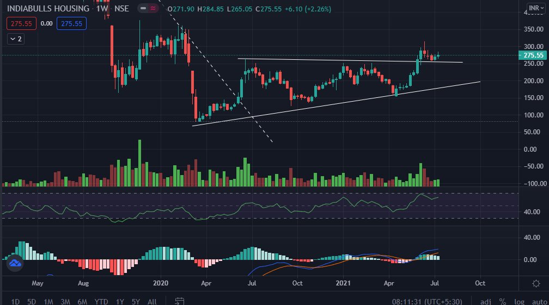The image size is (549, 305).
Task: Select the YTD time range
Action: (101, 301)
